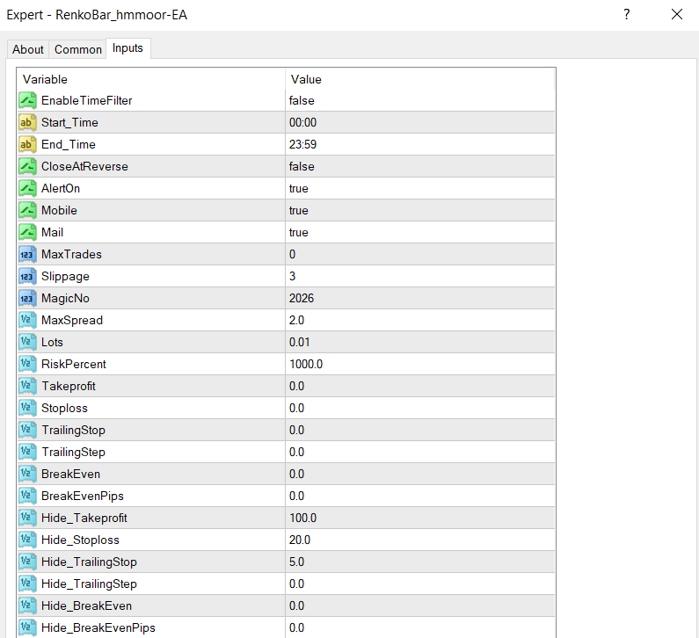Click the double icon beside TrailingStop

pos(27,430)
